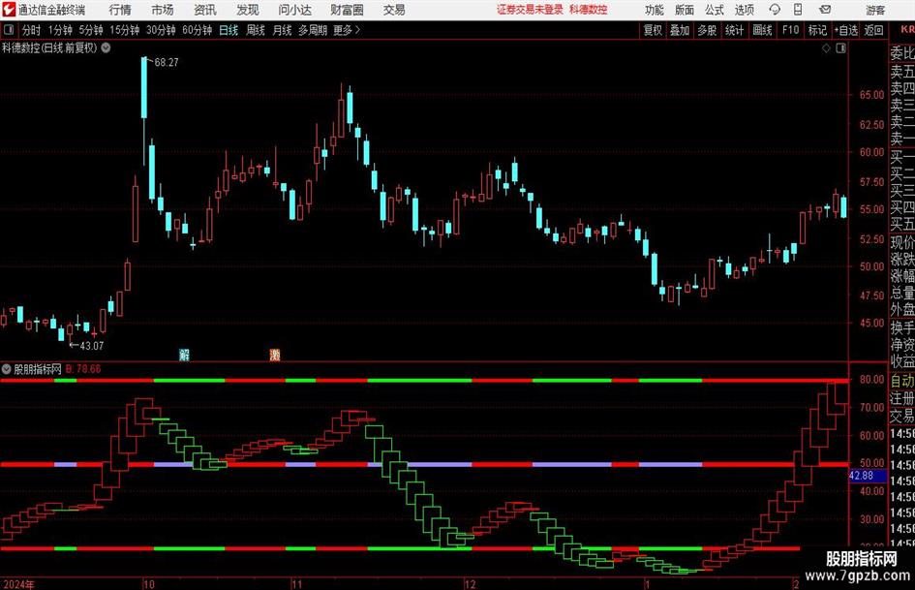915x590 pixels.
Task: Click the 委比 row in right panel
Action: click(902, 52)
